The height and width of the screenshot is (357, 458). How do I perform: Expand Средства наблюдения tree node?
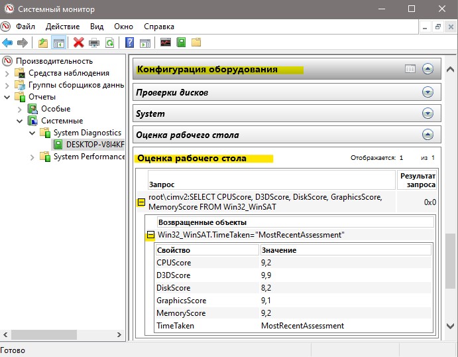point(7,74)
